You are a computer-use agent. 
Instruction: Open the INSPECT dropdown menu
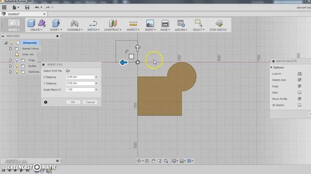[133, 30]
